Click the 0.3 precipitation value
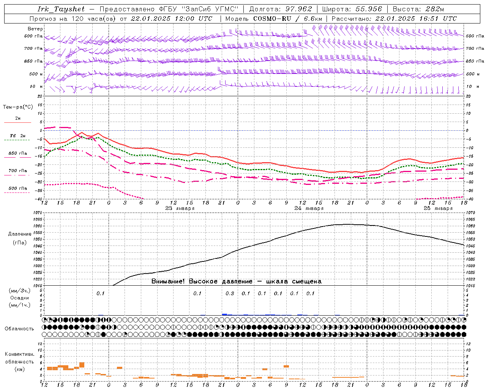 point(230,293)
